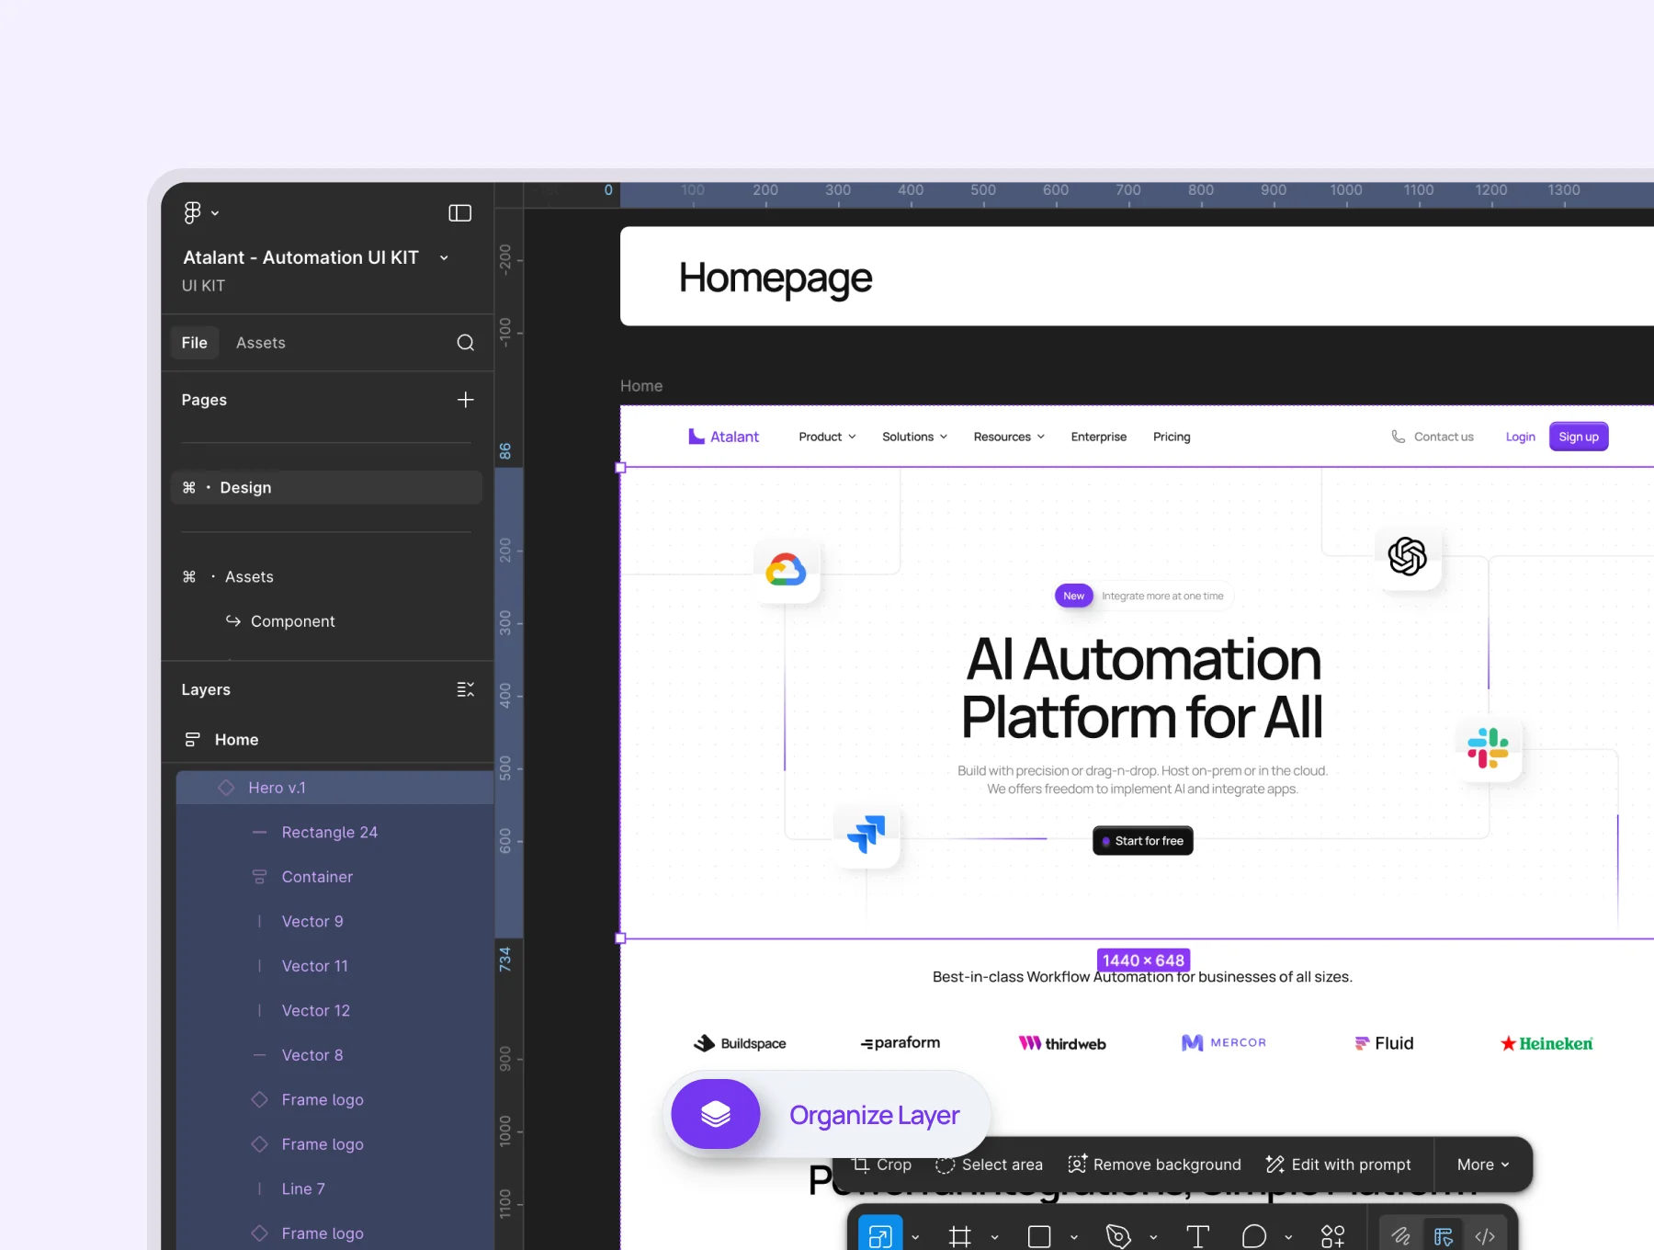Switch to Dev Mode code toggle
The image size is (1654, 1250).
pyautogui.click(x=1485, y=1236)
